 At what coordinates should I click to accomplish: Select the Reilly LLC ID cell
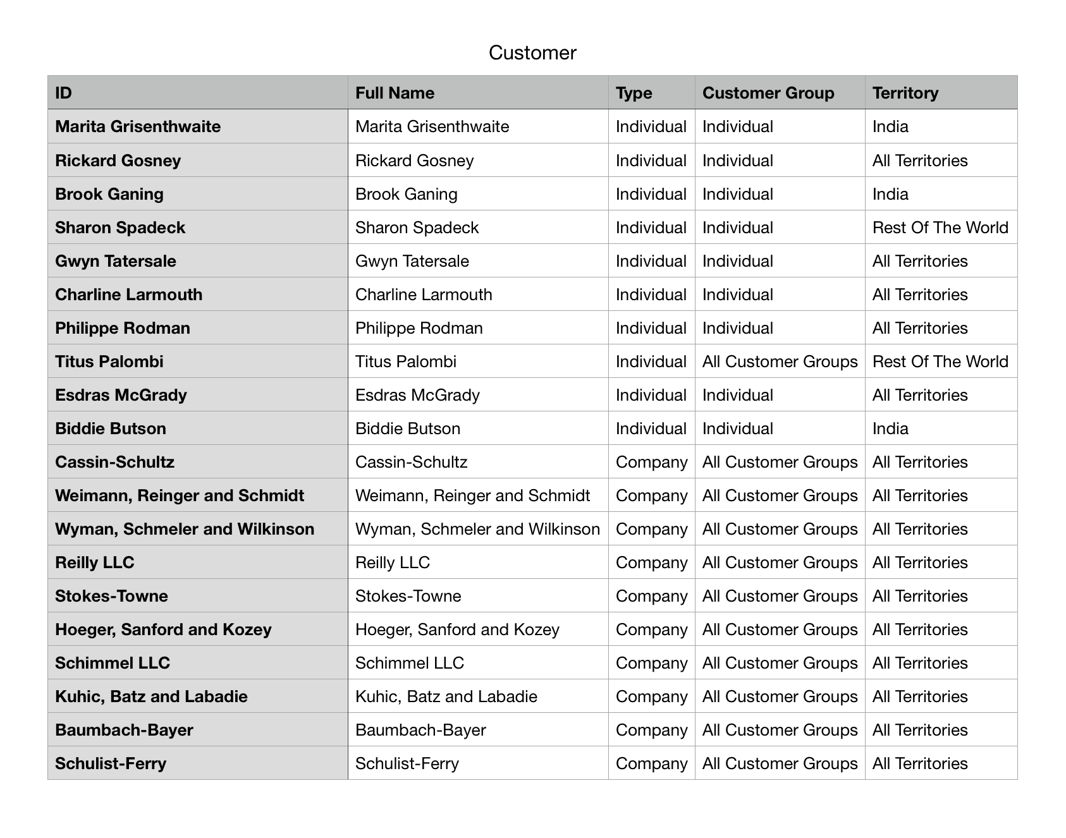(198, 562)
